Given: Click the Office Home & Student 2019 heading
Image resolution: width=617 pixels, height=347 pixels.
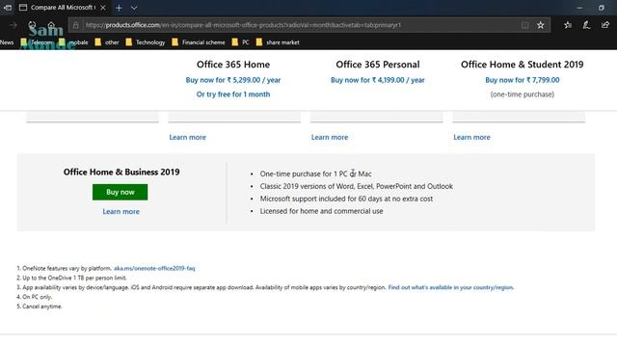Looking at the screenshot, I should click(x=523, y=65).
